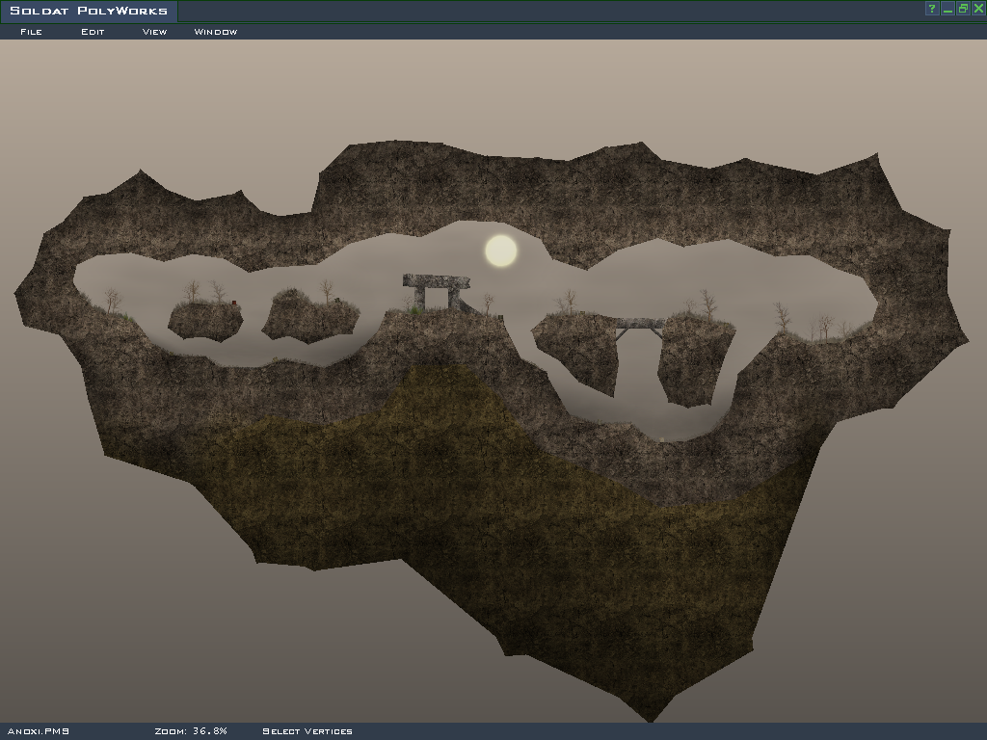
Task: Click the help question mark icon
Action: click(932, 9)
